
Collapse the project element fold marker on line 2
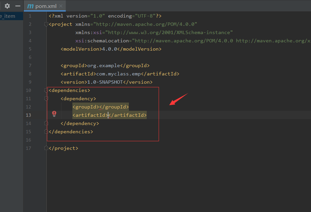tap(46, 24)
